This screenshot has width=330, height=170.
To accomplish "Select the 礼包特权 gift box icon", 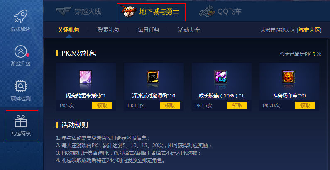I will coord(21,121).
